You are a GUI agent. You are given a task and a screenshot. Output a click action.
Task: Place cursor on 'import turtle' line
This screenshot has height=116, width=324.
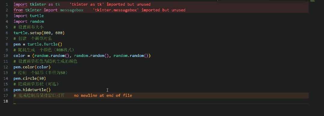pyautogui.click(x=29, y=16)
